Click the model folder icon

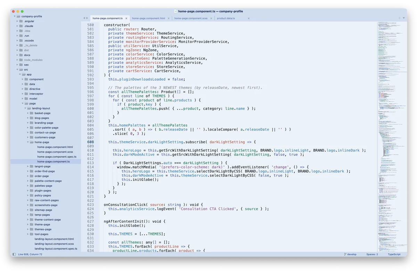coord(26,99)
